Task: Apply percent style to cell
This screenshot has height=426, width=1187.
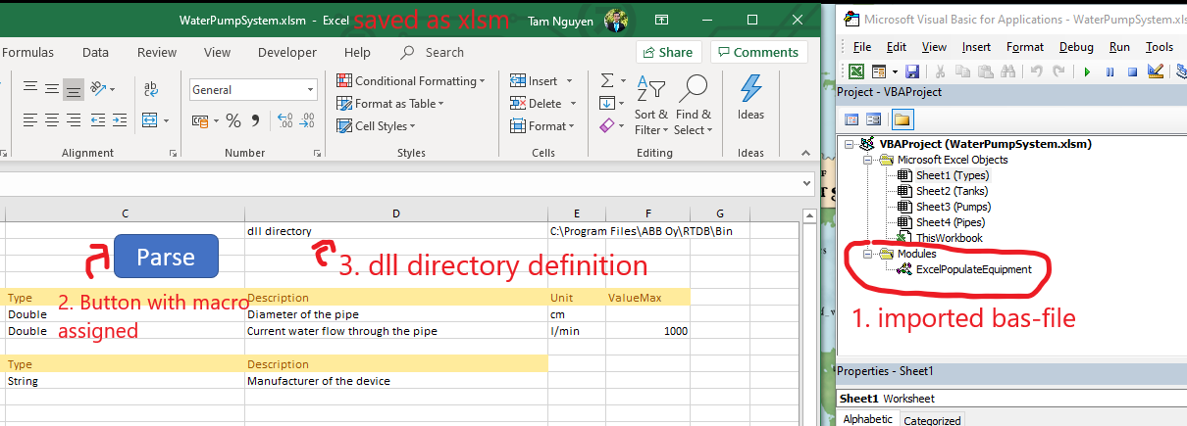Action: click(x=233, y=121)
